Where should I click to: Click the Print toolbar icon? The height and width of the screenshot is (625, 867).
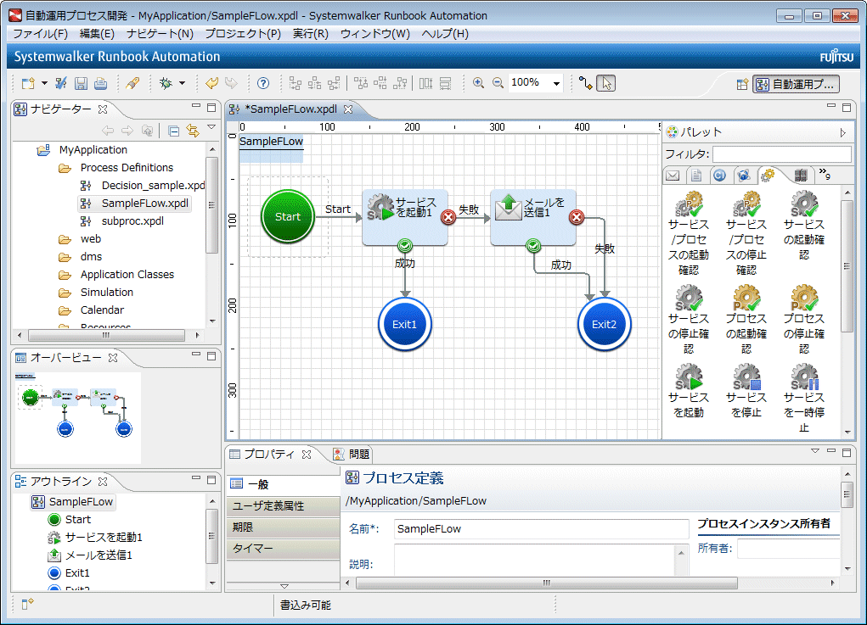coord(101,83)
